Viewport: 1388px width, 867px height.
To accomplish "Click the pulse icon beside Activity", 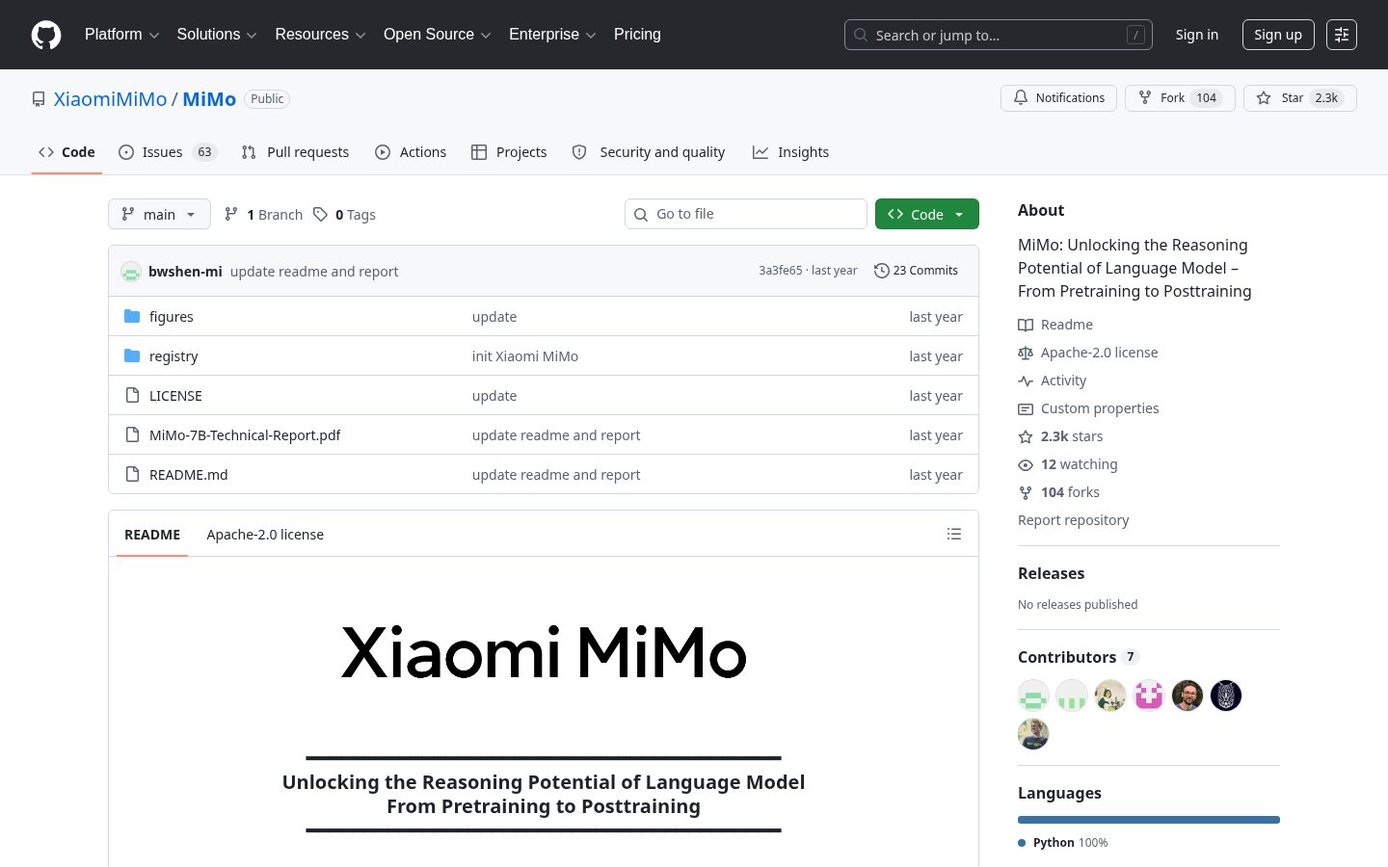I will click(x=1026, y=381).
